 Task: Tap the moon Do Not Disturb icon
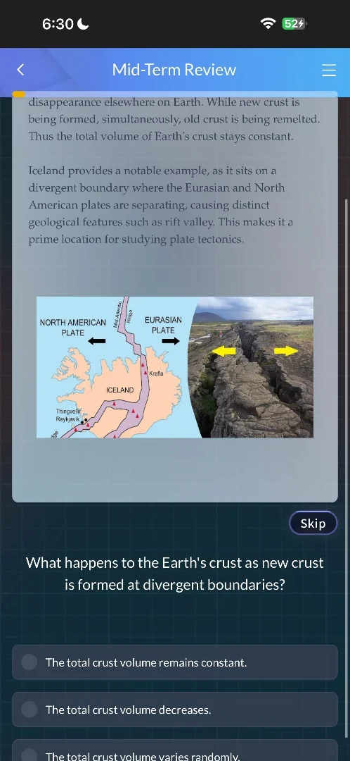tap(83, 24)
